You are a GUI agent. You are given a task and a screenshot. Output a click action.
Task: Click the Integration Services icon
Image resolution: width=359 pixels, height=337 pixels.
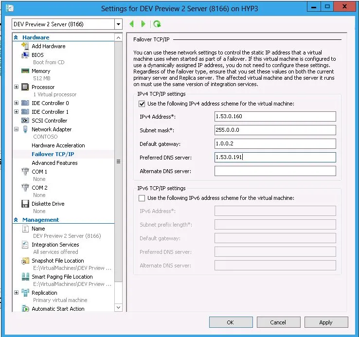(25, 245)
